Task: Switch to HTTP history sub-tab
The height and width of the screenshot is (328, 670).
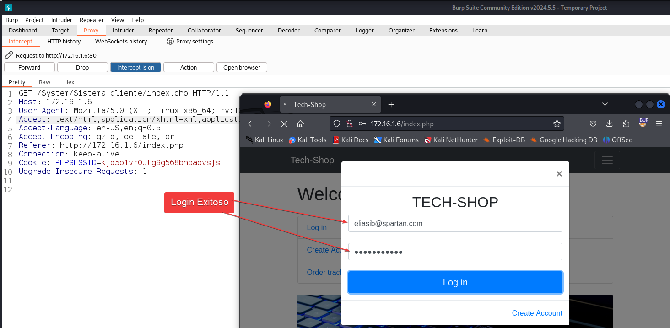Action: (x=64, y=42)
